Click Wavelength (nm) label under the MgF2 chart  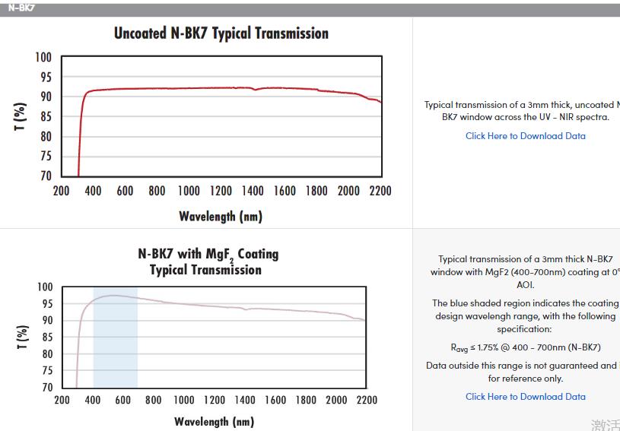(214, 421)
